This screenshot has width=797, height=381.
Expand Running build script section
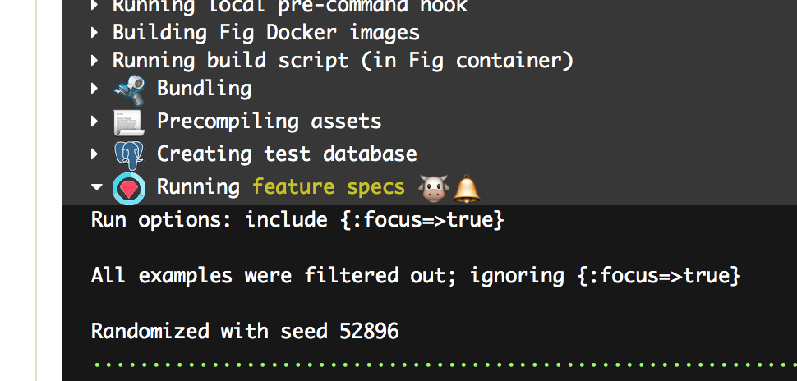pos(95,61)
